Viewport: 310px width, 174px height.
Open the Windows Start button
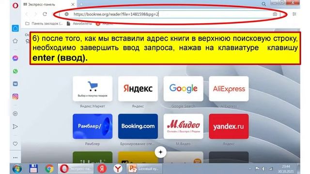click(17, 169)
